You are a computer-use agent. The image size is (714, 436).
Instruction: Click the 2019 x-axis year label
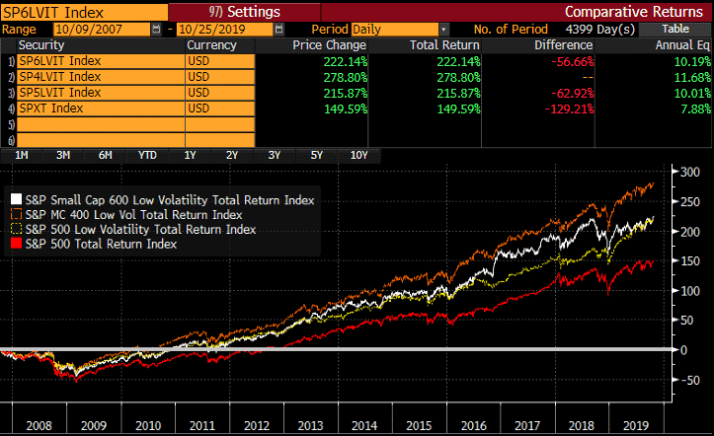pos(636,426)
